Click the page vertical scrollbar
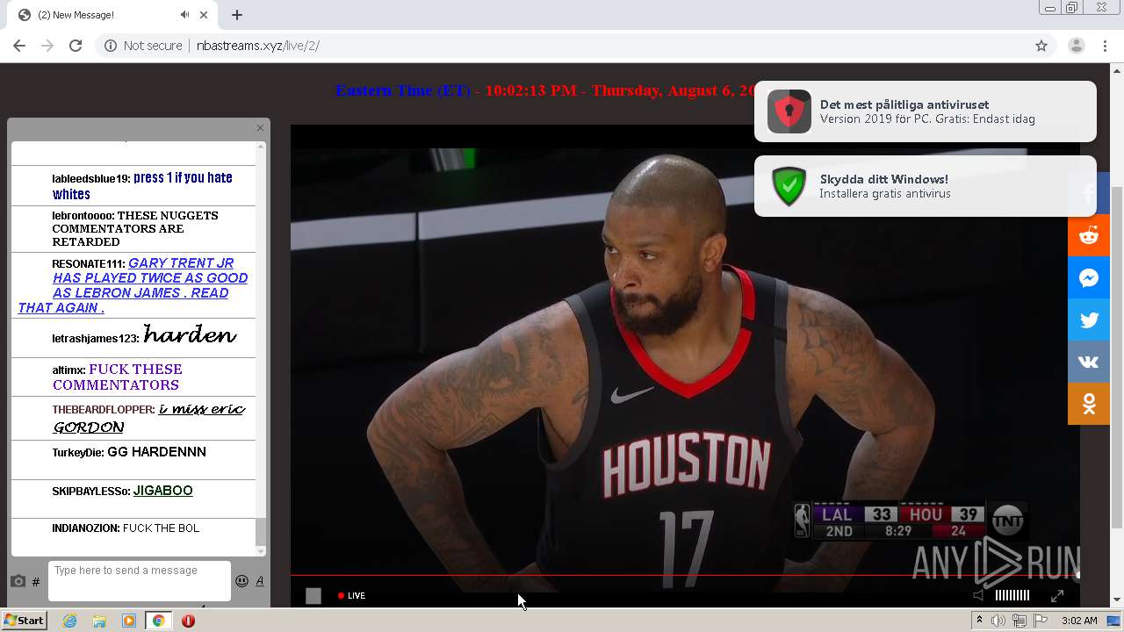This screenshot has width=1124, height=632. click(x=1117, y=356)
